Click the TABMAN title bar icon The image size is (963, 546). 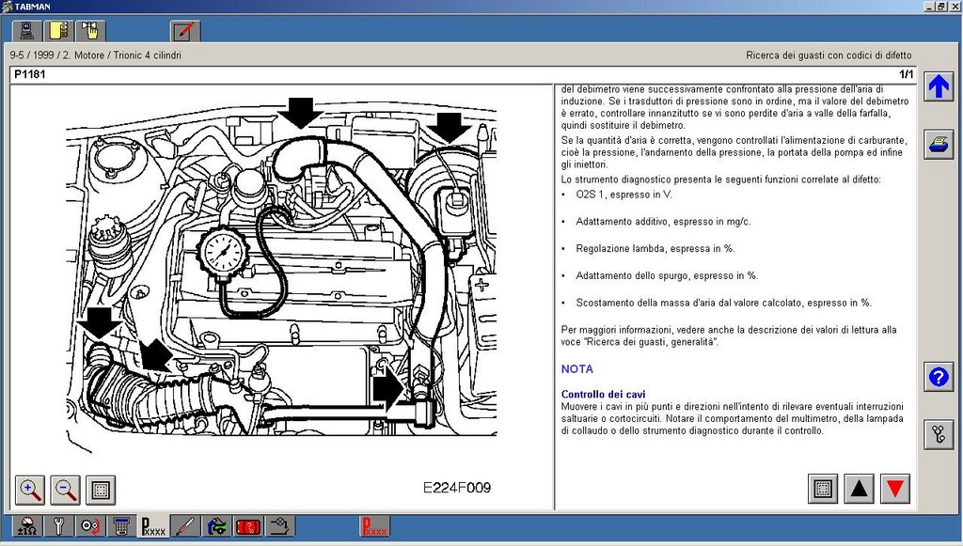coord(8,7)
